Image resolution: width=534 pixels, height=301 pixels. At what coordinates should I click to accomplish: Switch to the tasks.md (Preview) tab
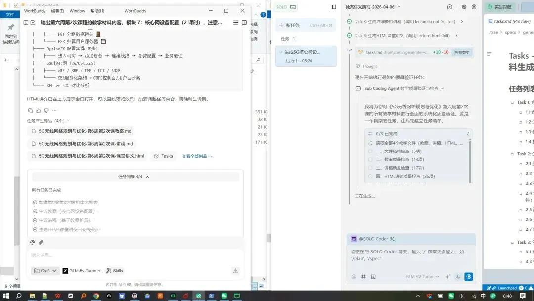click(509, 21)
